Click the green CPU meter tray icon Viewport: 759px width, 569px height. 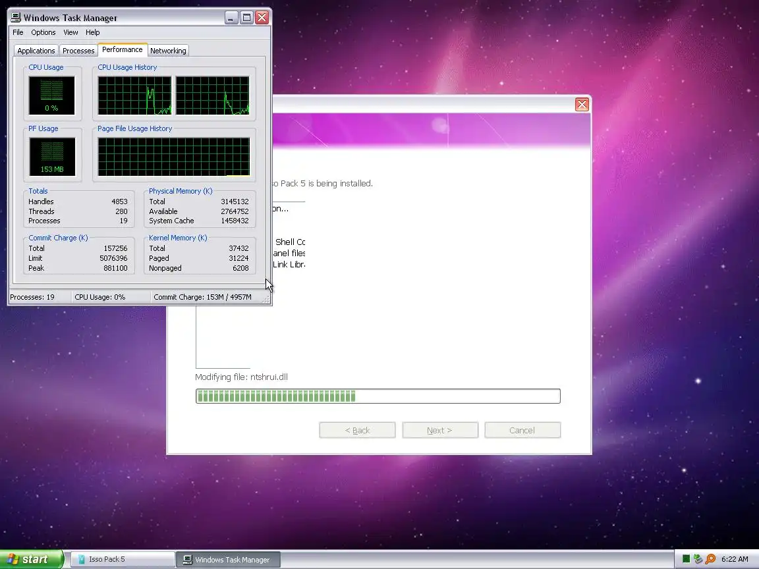[686, 559]
